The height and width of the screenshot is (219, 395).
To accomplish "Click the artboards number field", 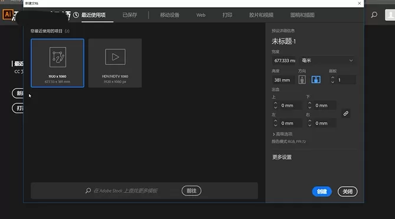I will pos(346,80).
